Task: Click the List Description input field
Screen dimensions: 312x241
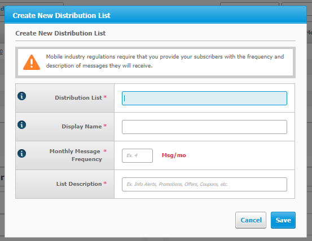Action: 204,185
